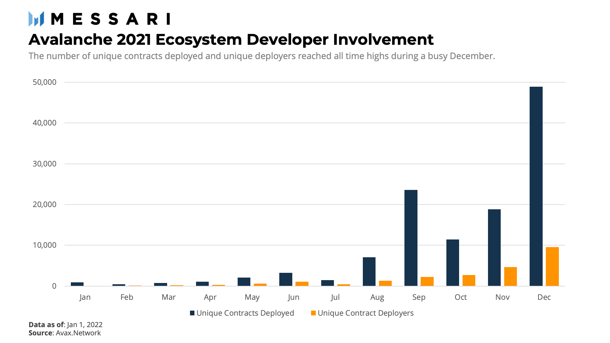The width and height of the screenshot is (610, 343).
Task: Click the 'Oct' axis label
Action: click(461, 297)
